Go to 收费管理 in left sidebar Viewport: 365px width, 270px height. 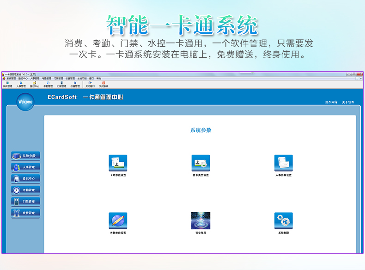pyautogui.click(x=26, y=213)
